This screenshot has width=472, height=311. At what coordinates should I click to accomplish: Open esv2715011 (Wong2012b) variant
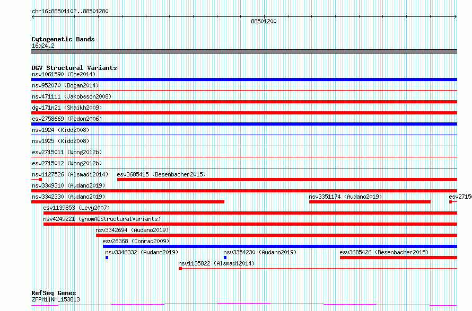[x=67, y=152]
